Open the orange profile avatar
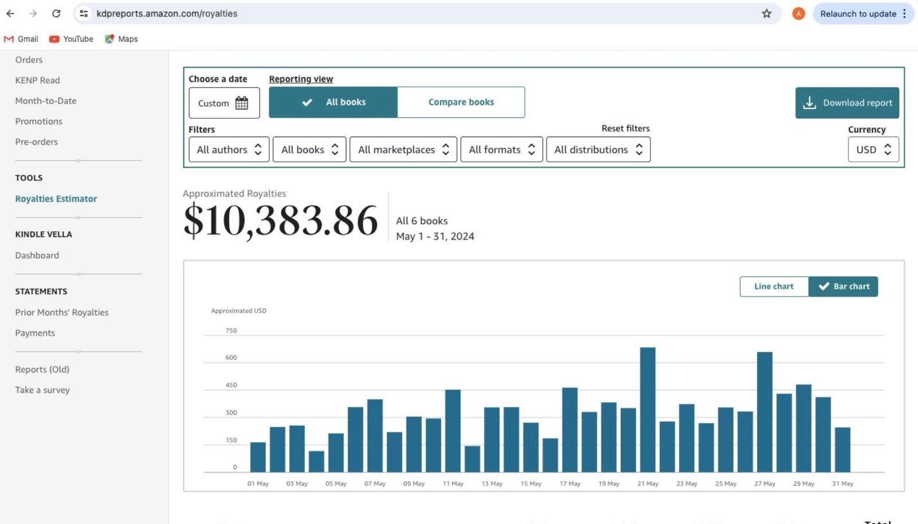The width and height of the screenshot is (918, 524). 798,14
